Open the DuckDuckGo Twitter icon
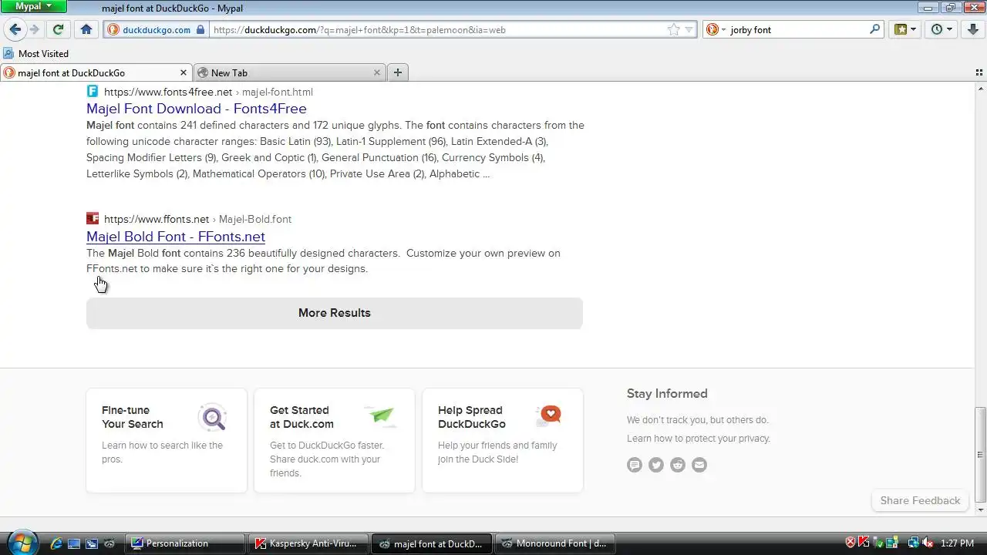Viewport: 987px width, 555px height. (x=656, y=465)
